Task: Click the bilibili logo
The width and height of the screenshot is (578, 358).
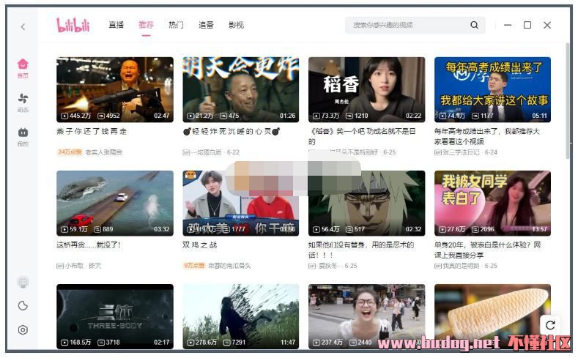Action: pyautogui.click(x=73, y=25)
